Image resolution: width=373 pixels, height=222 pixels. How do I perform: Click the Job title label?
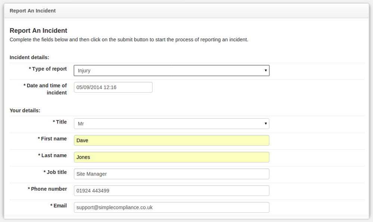(x=55, y=172)
